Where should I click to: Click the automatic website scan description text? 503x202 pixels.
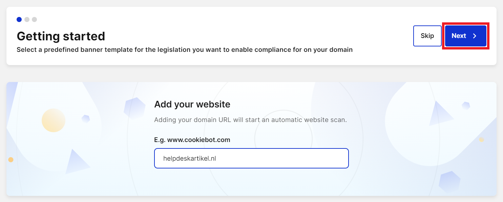(250, 120)
